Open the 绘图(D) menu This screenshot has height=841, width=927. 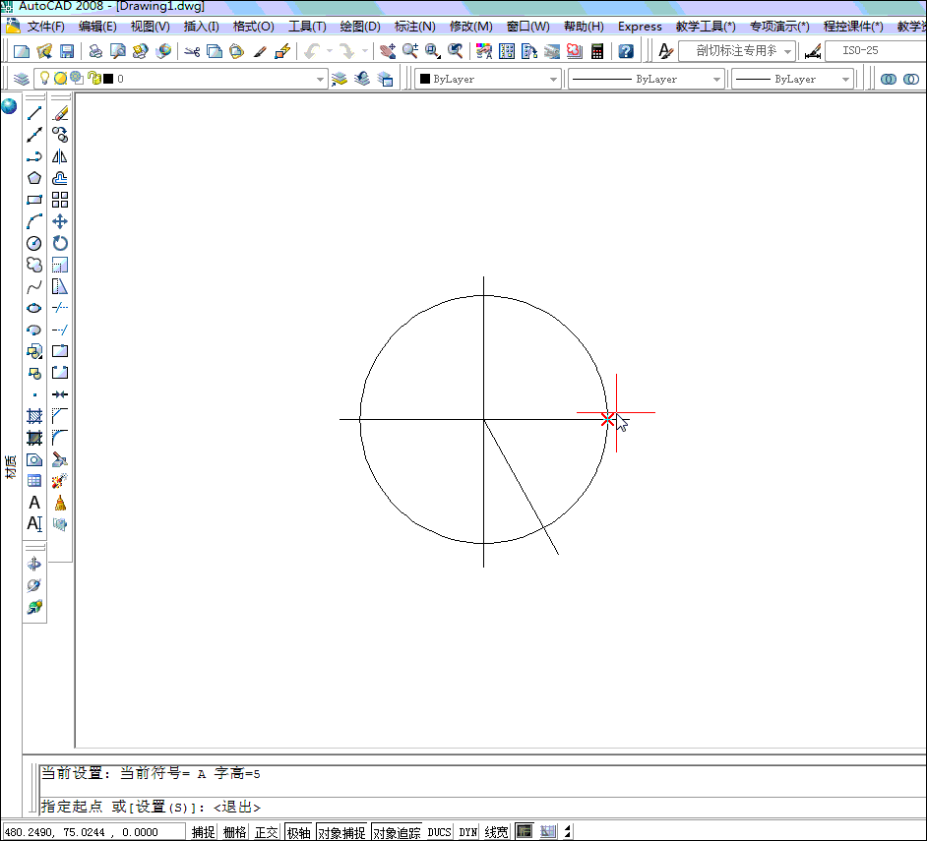(360, 27)
